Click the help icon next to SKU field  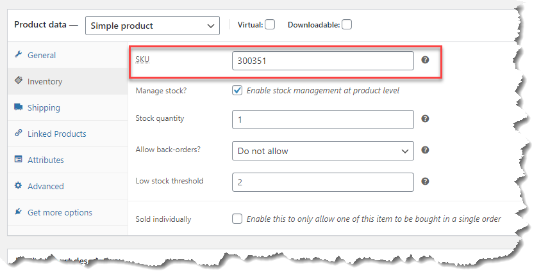click(425, 60)
